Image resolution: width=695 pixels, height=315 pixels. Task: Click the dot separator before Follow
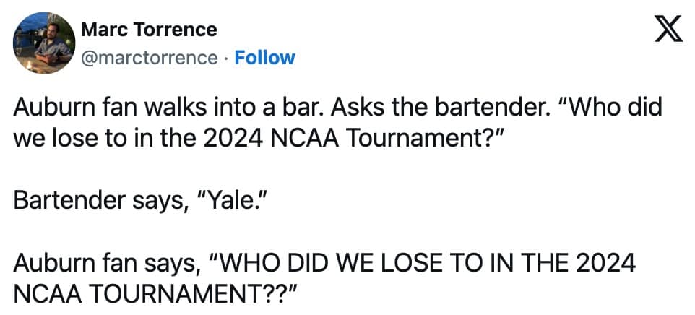click(x=225, y=57)
